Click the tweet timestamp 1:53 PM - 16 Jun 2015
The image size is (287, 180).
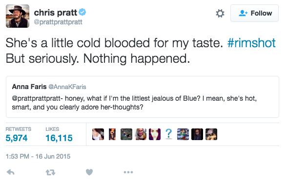pyautogui.click(x=38, y=156)
